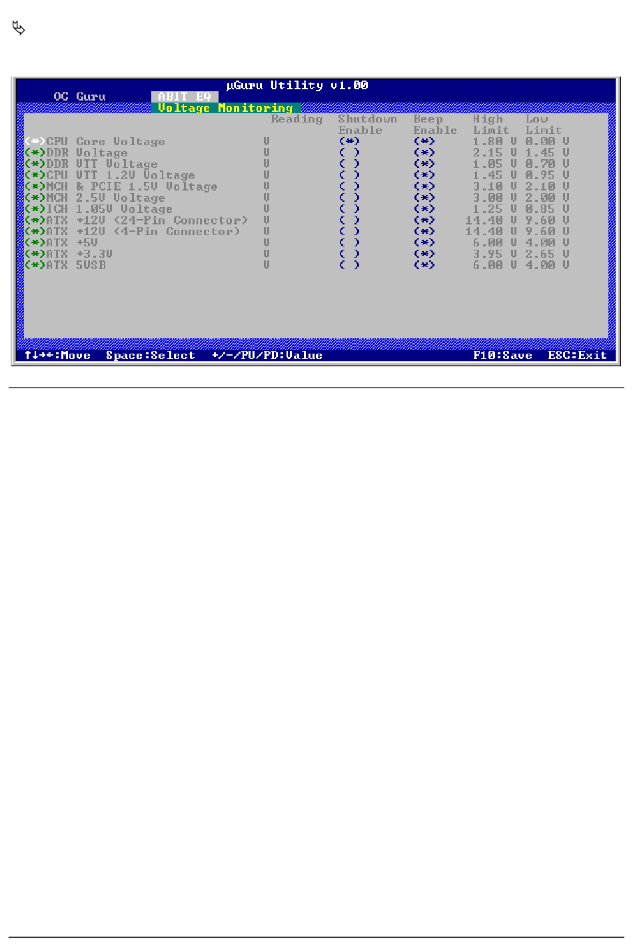
Task: Toggle monitoring for DDR VTT Voltage
Action: 35,164
